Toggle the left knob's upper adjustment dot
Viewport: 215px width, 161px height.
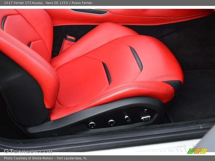point(92,123)
